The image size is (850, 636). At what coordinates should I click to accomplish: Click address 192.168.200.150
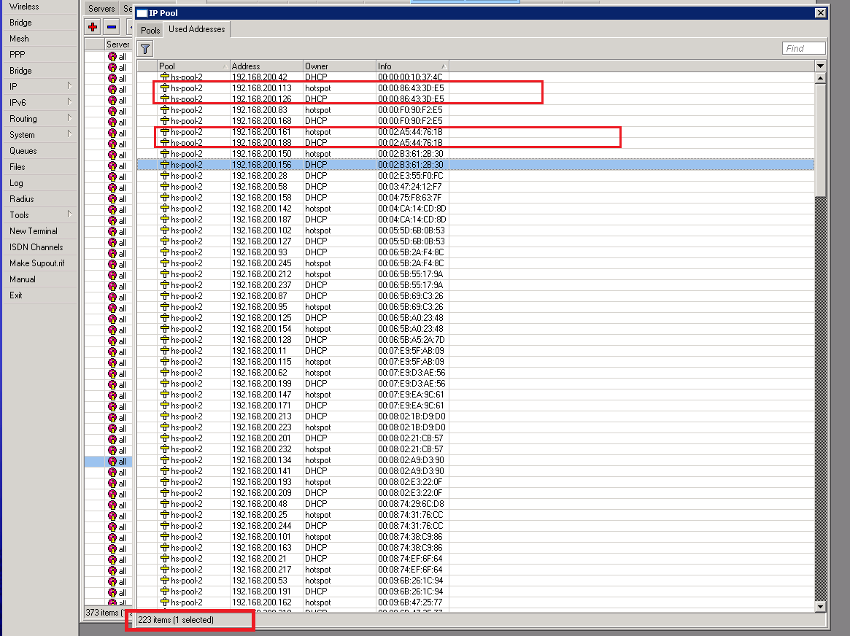(262, 154)
